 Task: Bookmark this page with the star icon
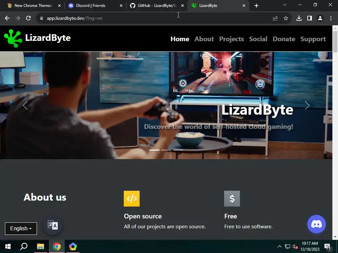286,18
